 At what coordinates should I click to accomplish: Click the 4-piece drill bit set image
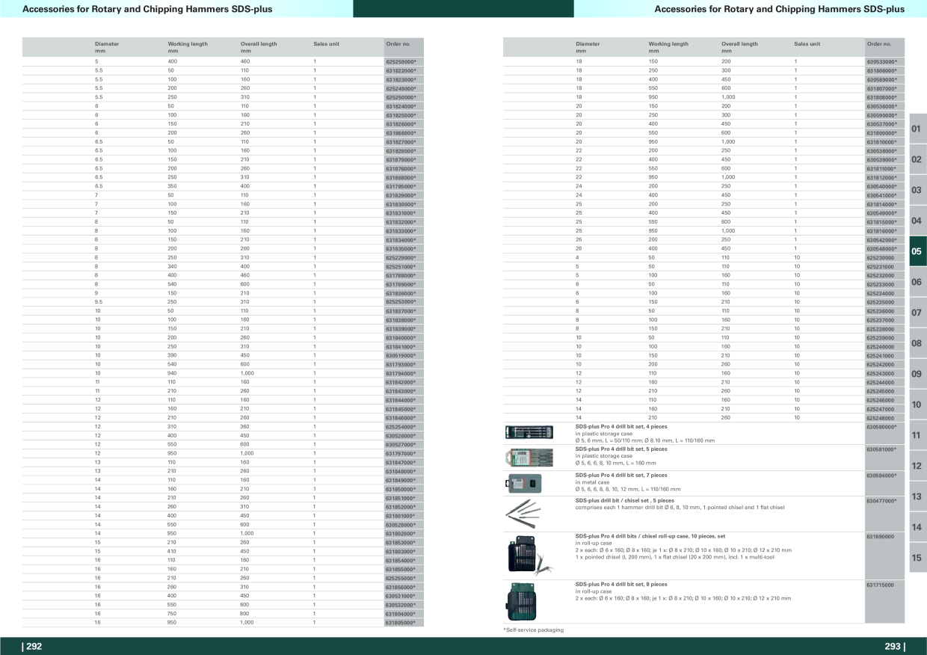coord(528,432)
